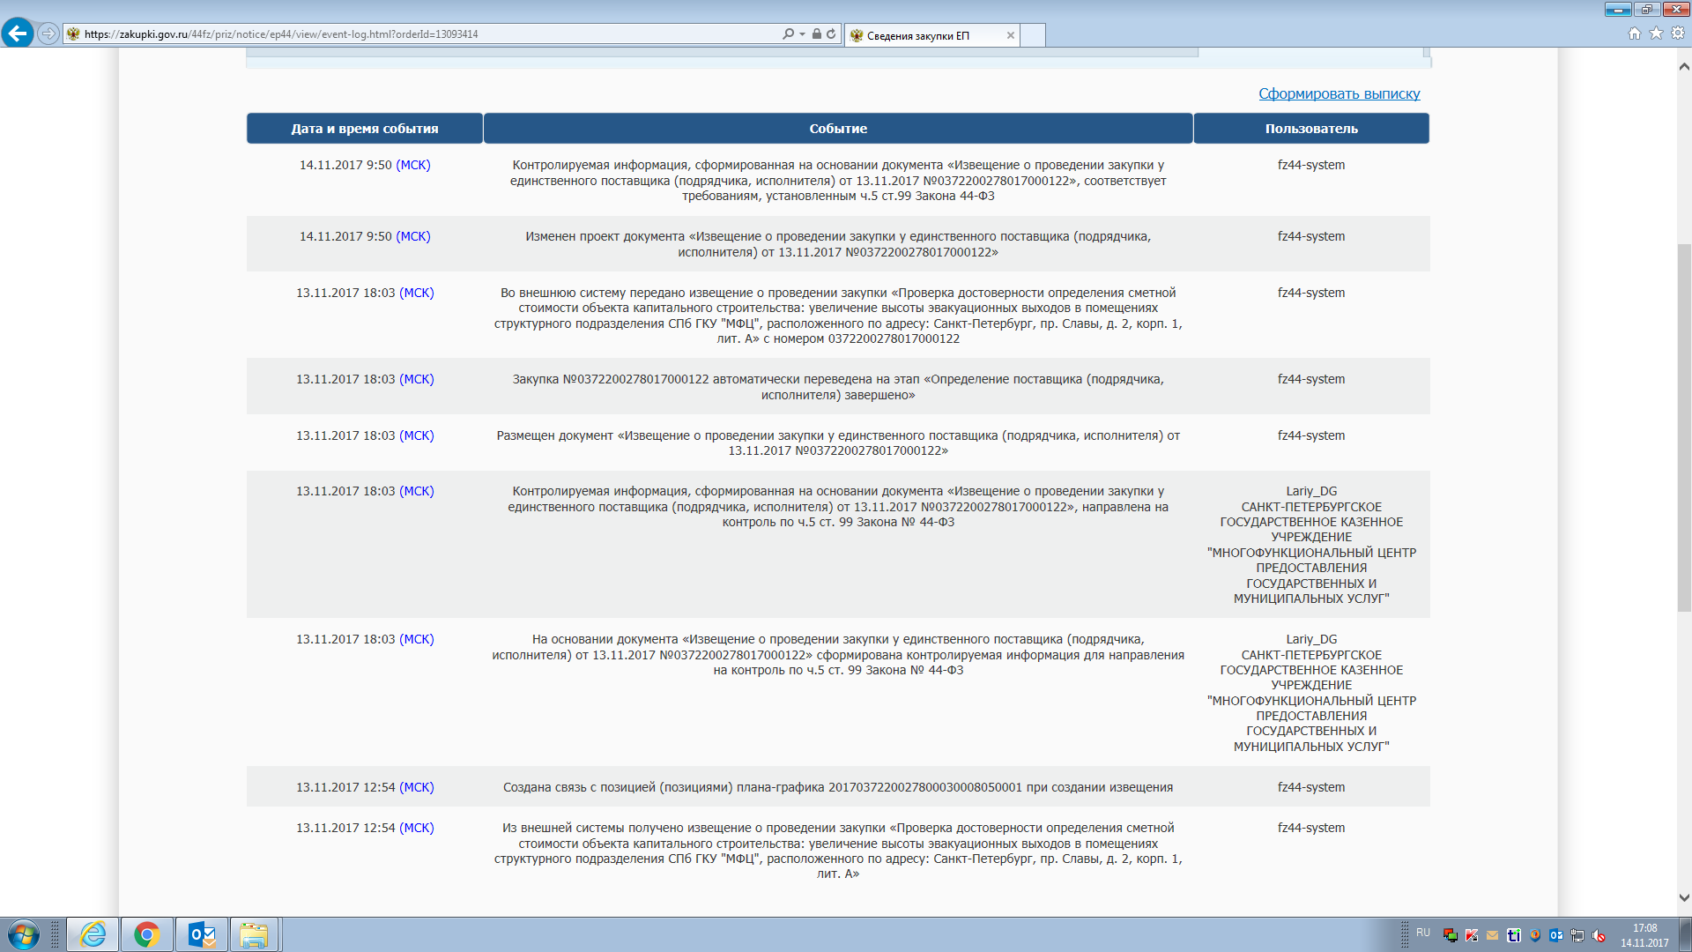The width and height of the screenshot is (1692, 952).
Task: Click the Refresh page icon
Action: click(x=831, y=33)
